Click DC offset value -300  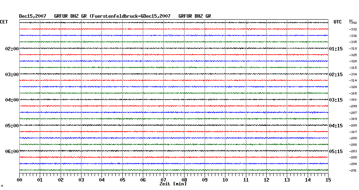(353, 100)
